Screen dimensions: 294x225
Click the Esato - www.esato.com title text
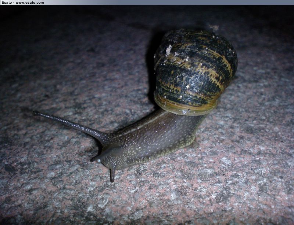(x=23, y=3)
